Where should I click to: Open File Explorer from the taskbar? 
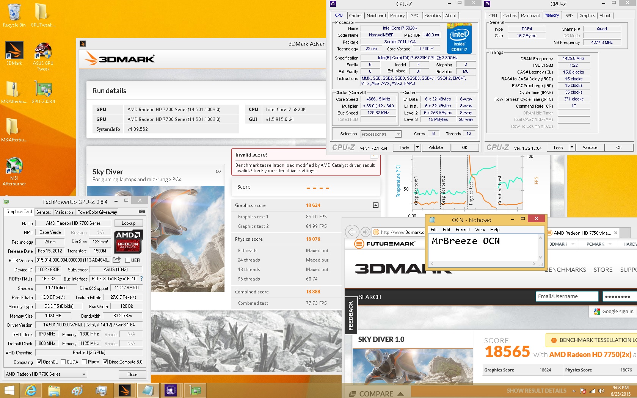pos(54,390)
